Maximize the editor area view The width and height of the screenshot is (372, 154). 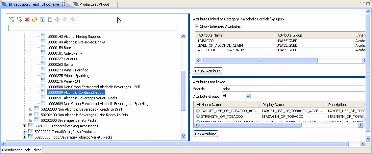click(x=368, y=3)
